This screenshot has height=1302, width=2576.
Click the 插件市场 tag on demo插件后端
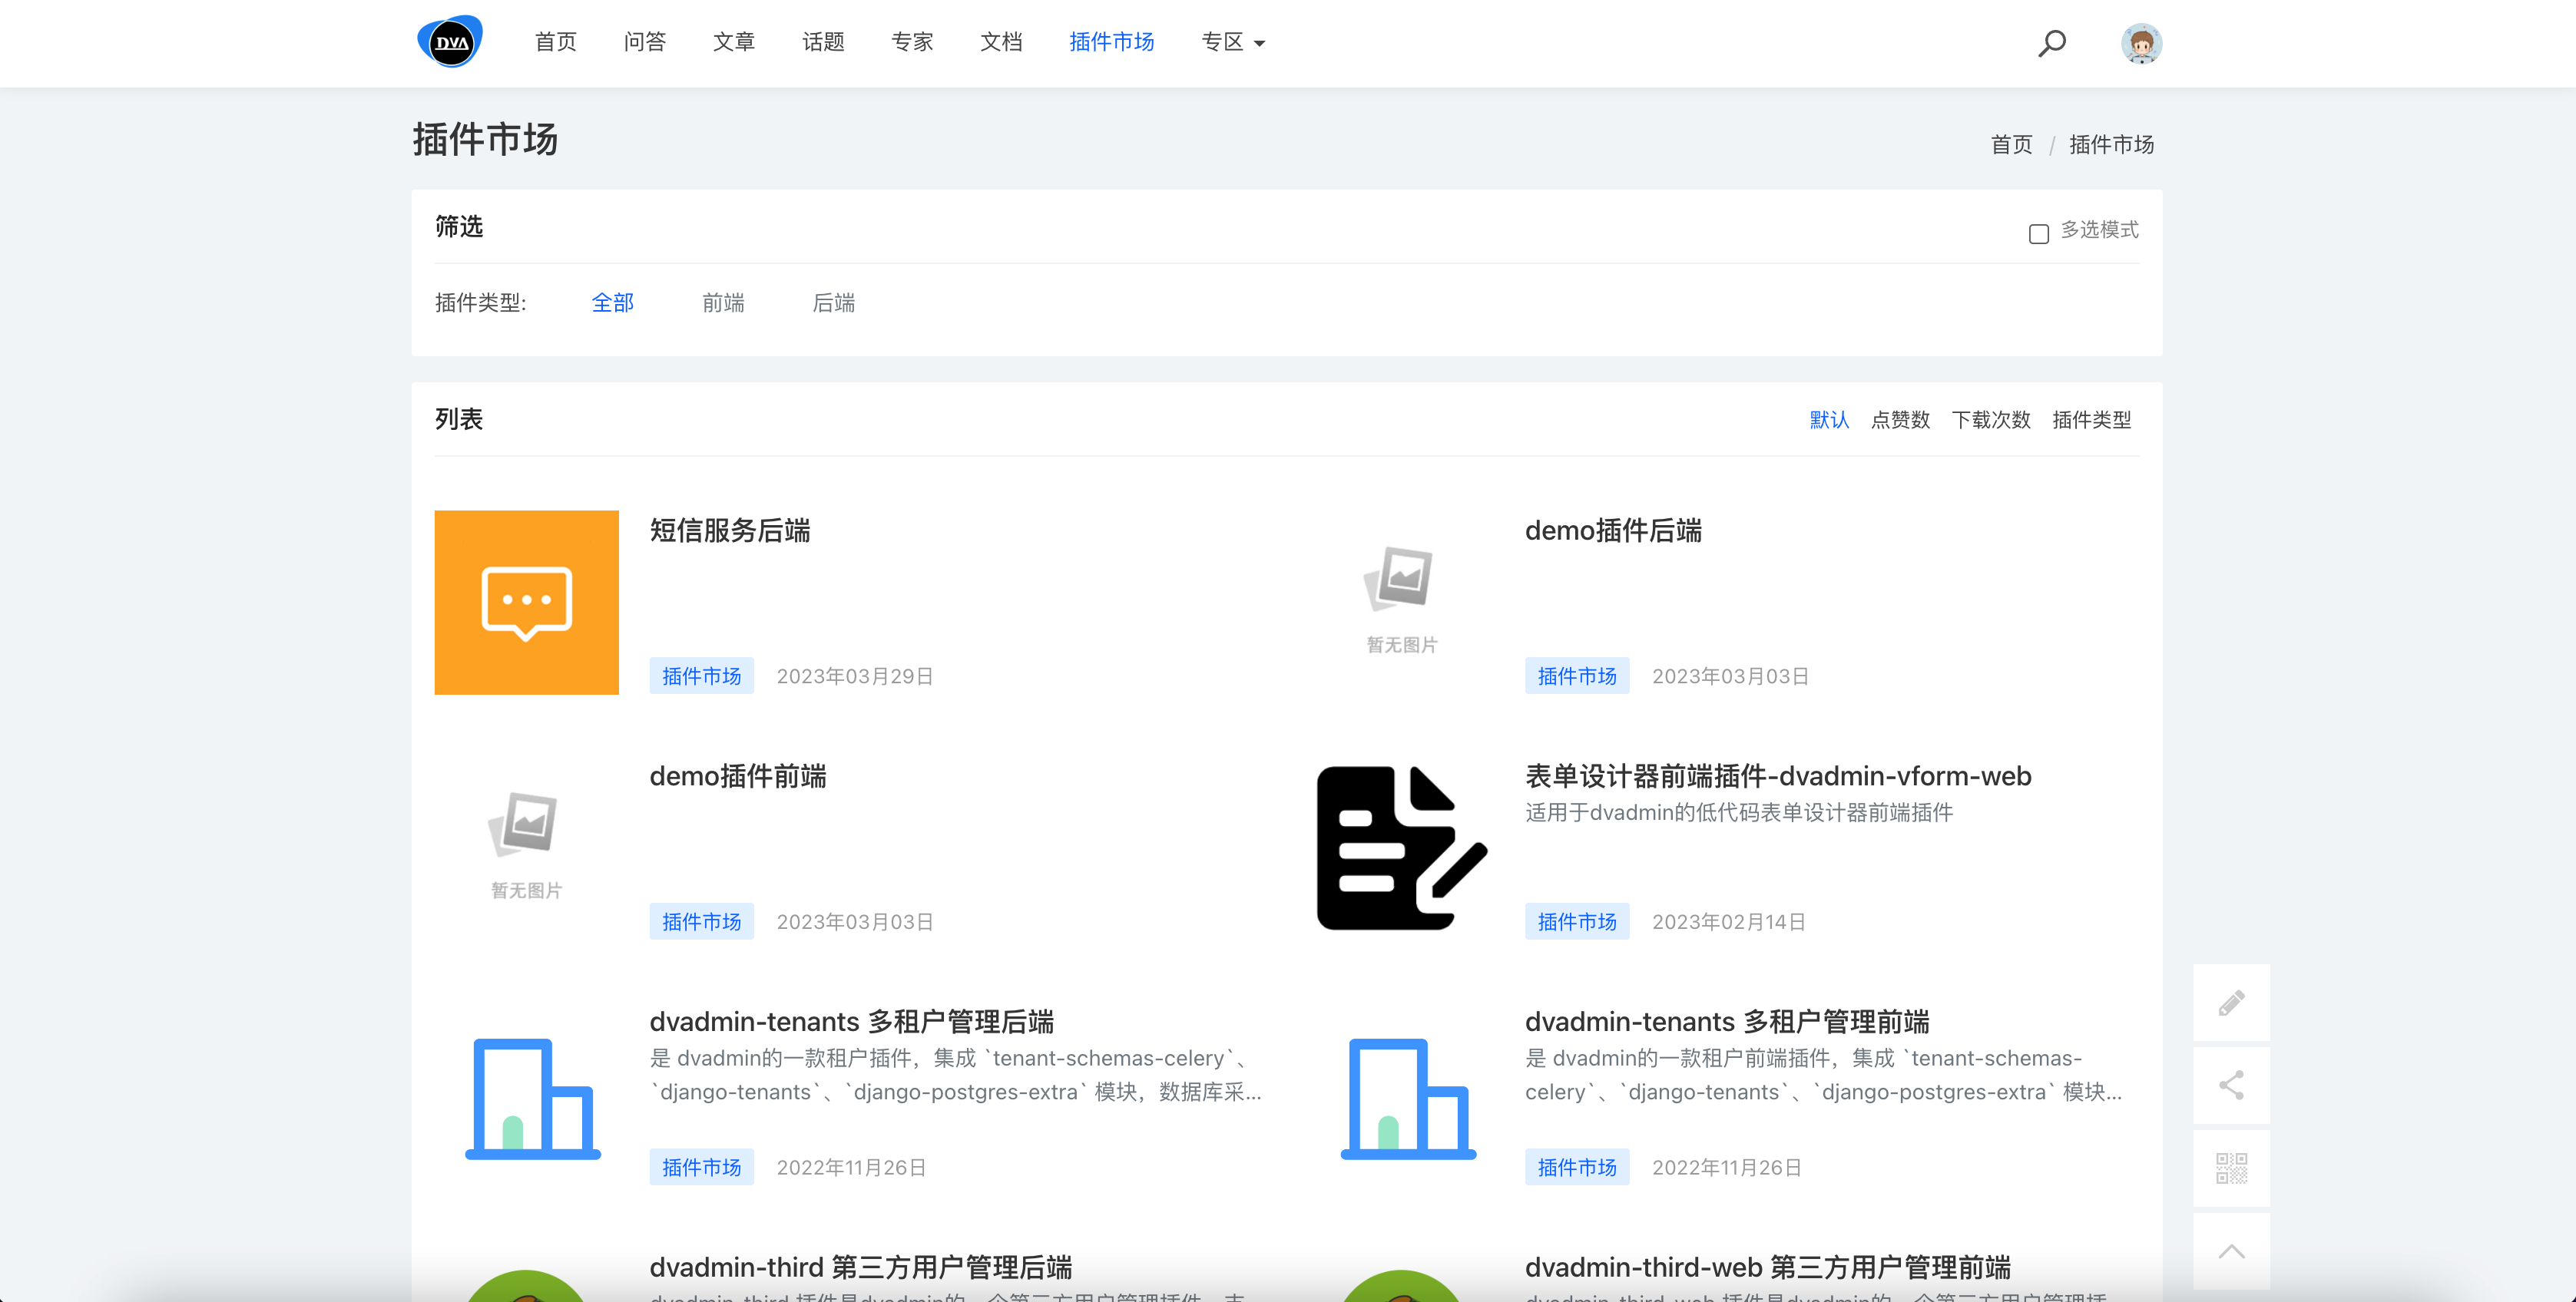point(1576,676)
